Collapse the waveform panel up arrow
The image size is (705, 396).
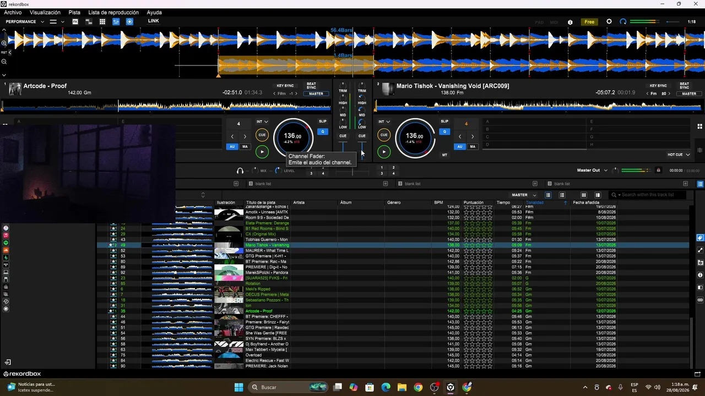coord(4,31)
